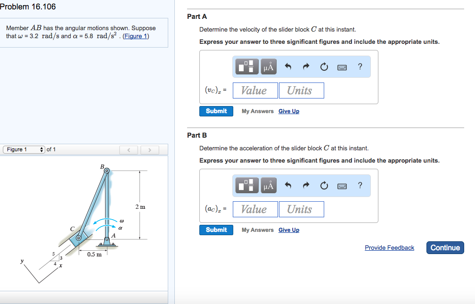Select the µÅ units icon in Part A
The height and width of the screenshot is (304, 475).
click(268, 66)
